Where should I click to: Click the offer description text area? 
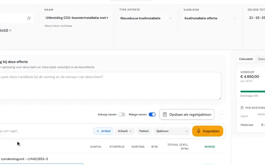point(110,86)
